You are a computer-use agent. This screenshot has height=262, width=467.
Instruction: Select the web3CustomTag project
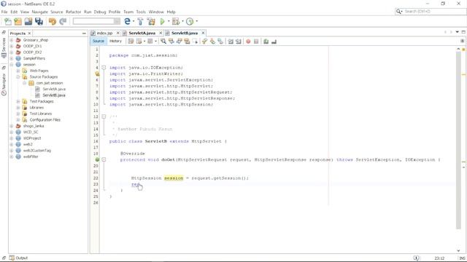click(x=37, y=151)
